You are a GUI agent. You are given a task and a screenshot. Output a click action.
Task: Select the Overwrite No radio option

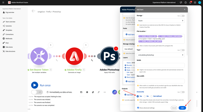coord(145,96)
